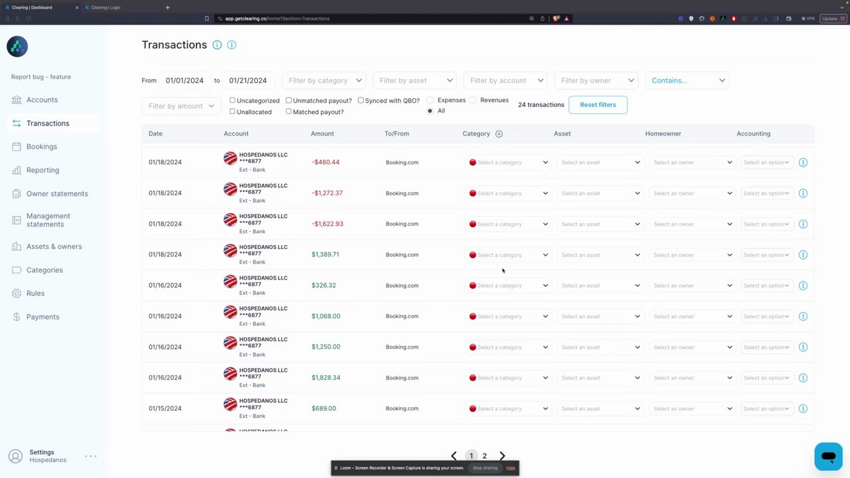The image size is (850, 478).
Task: Click the Reset filters button
Action: tap(598, 105)
